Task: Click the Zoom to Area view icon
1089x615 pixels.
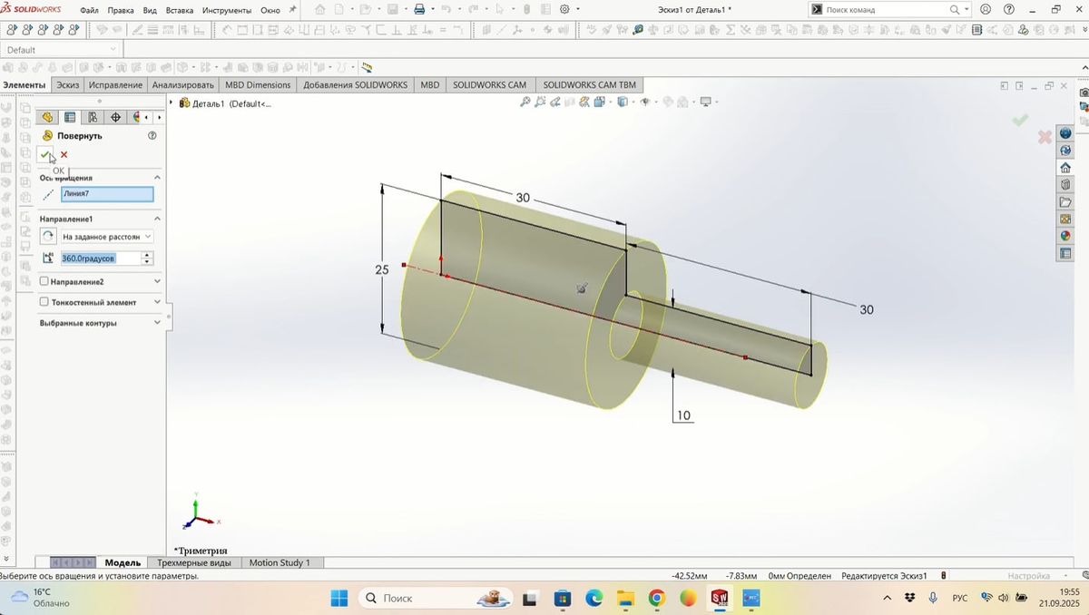Action: pos(540,102)
